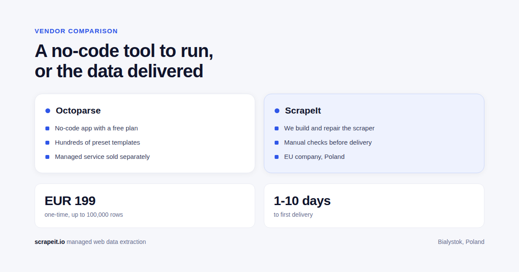Screen dimensions: 519x272
Task: Click "managed web data extraction" footer text
Action: click(x=106, y=242)
